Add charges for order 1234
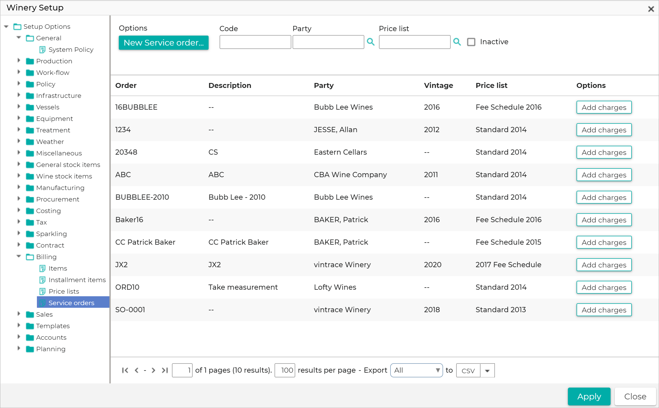659x408 pixels. 604,130
